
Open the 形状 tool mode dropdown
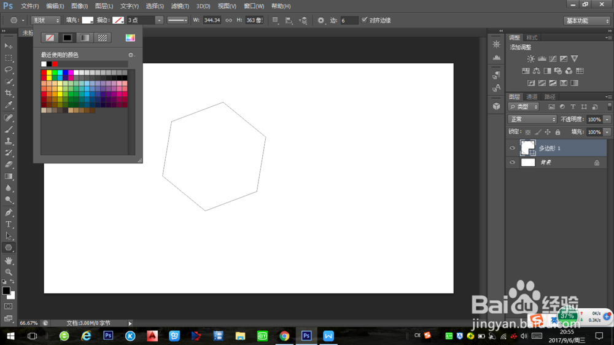click(46, 20)
